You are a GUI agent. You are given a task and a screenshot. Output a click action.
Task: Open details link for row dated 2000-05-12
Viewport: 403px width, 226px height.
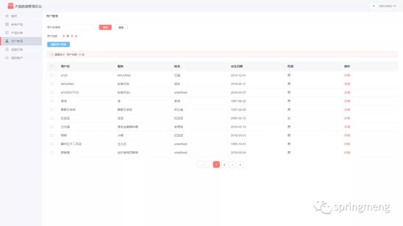tap(347, 118)
